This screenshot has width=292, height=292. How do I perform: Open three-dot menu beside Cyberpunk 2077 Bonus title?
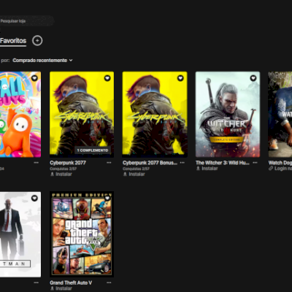pyautogui.click(x=182, y=163)
